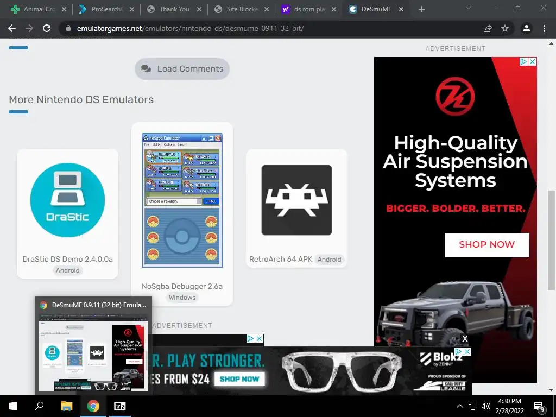Screen dimensions: 556x417
Task: Select the DeSmuME tab
Action: pyautogui.click(x=376, y=9)
